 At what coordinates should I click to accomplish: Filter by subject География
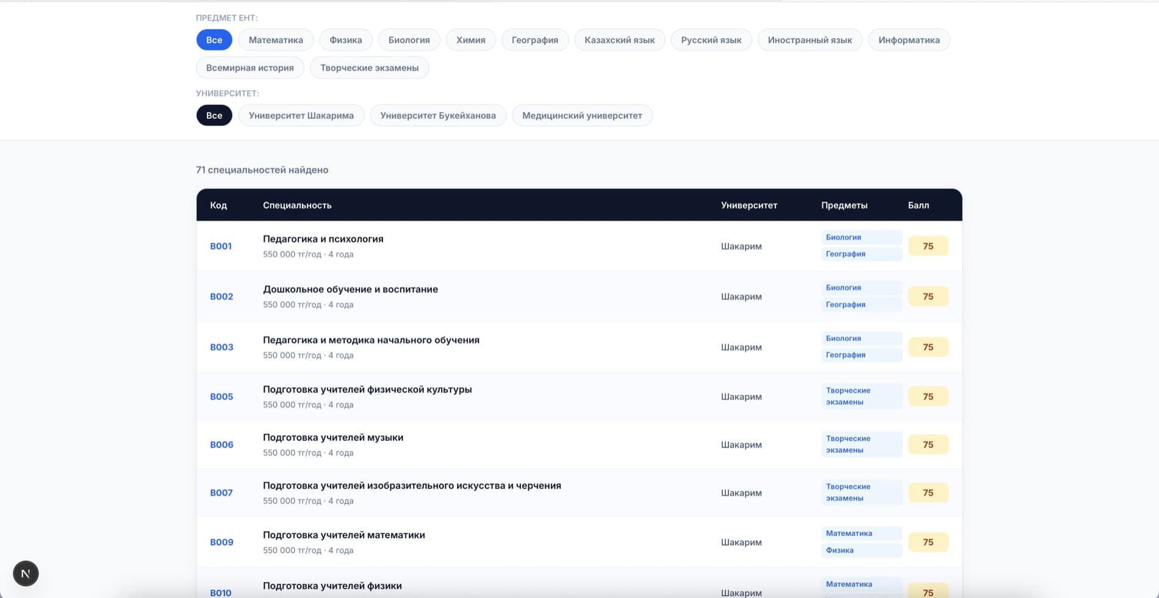(535, 40)
